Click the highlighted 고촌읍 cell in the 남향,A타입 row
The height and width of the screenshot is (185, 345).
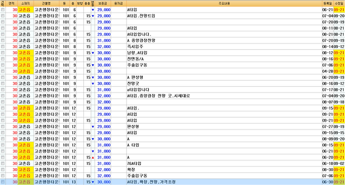tap(25, 53)
